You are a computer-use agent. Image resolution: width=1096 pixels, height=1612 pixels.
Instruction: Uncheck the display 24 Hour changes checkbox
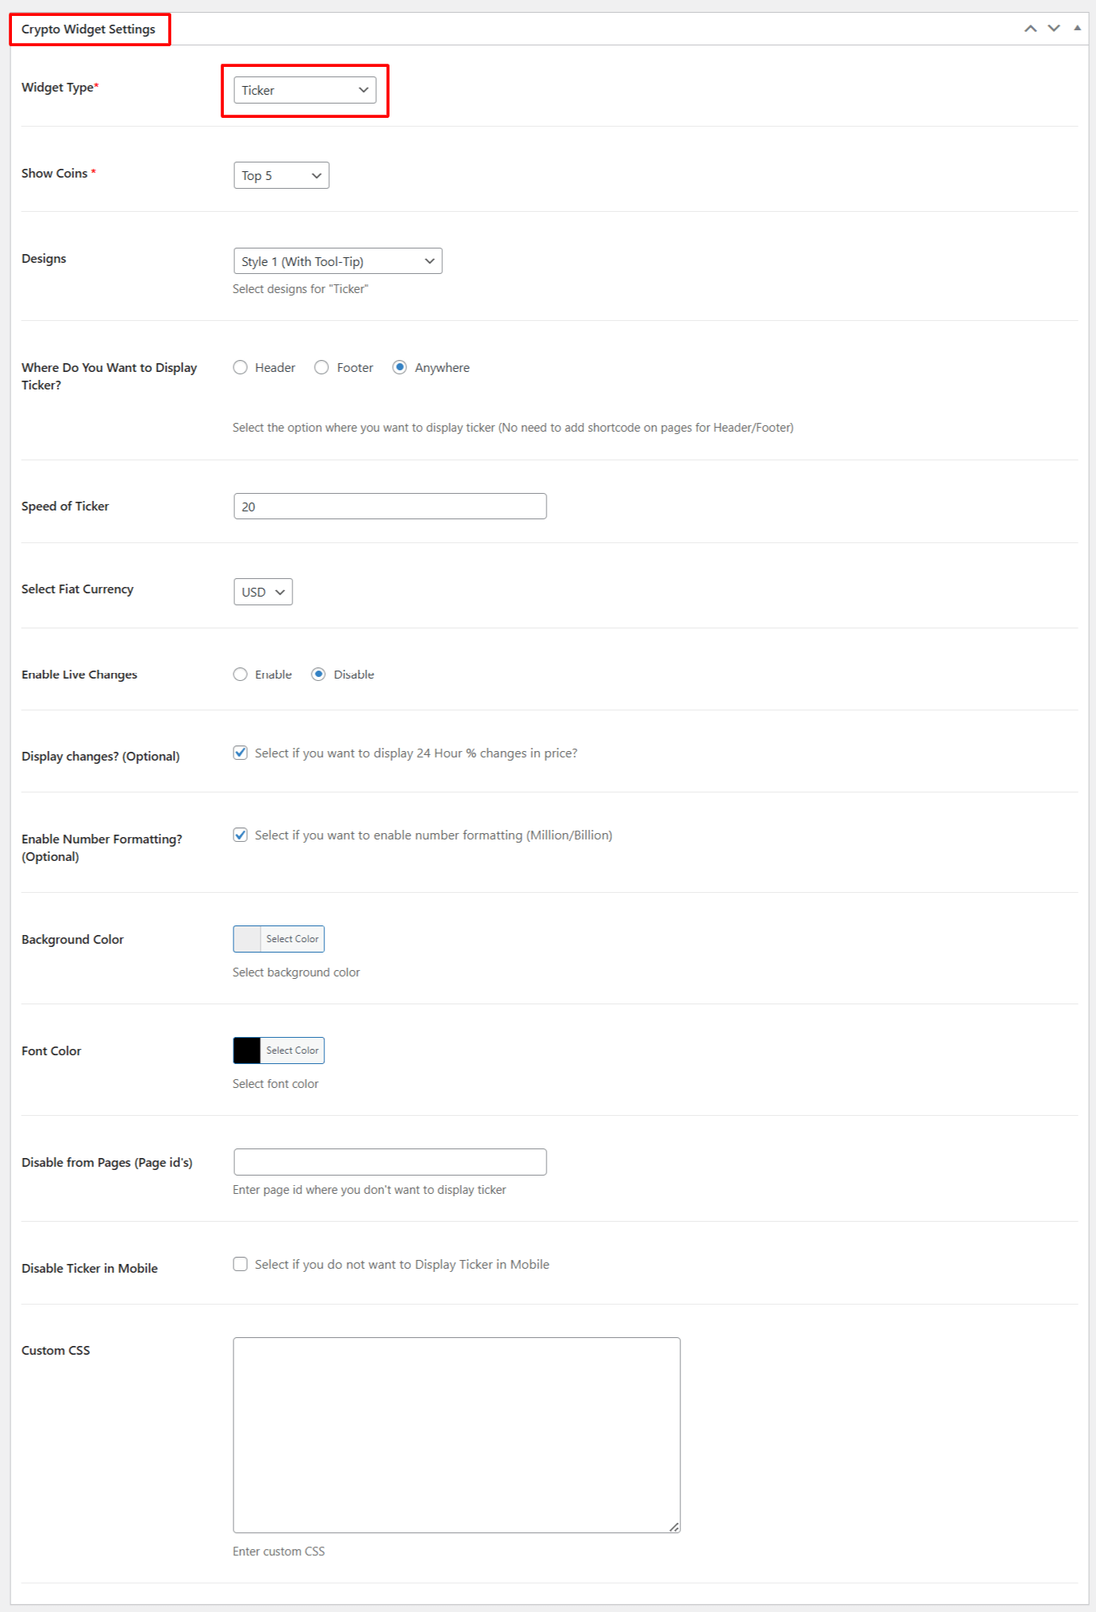click(x=241, y=753)
